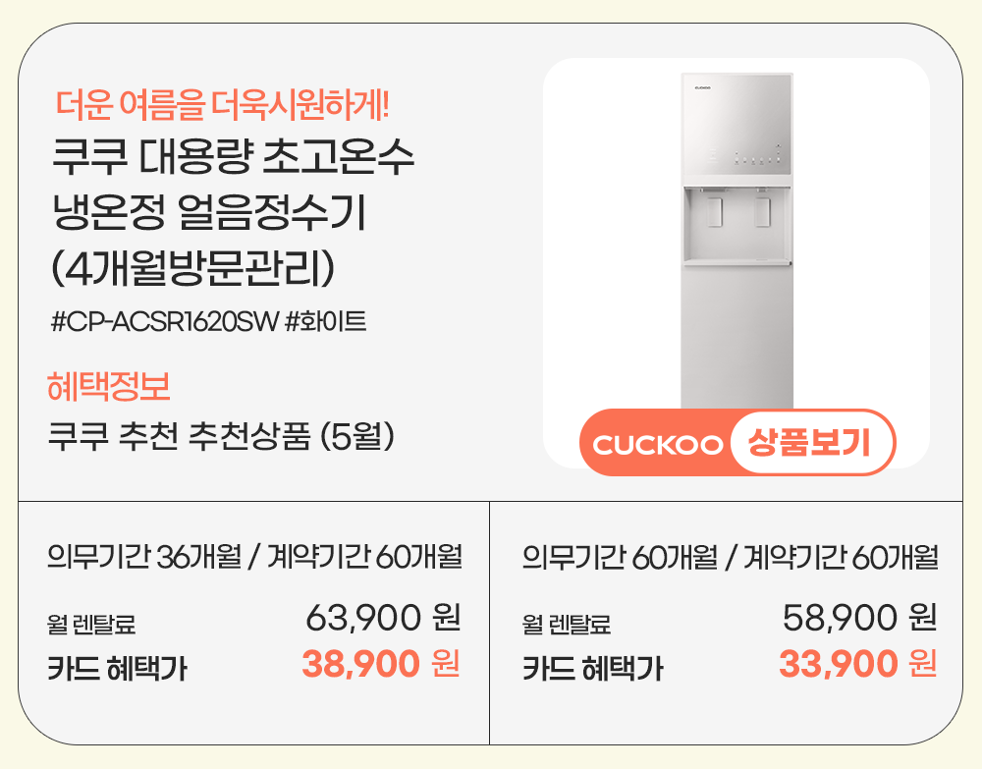
Task: Click the 38,900 원 card benefit price
Action: tap(380, 665)
